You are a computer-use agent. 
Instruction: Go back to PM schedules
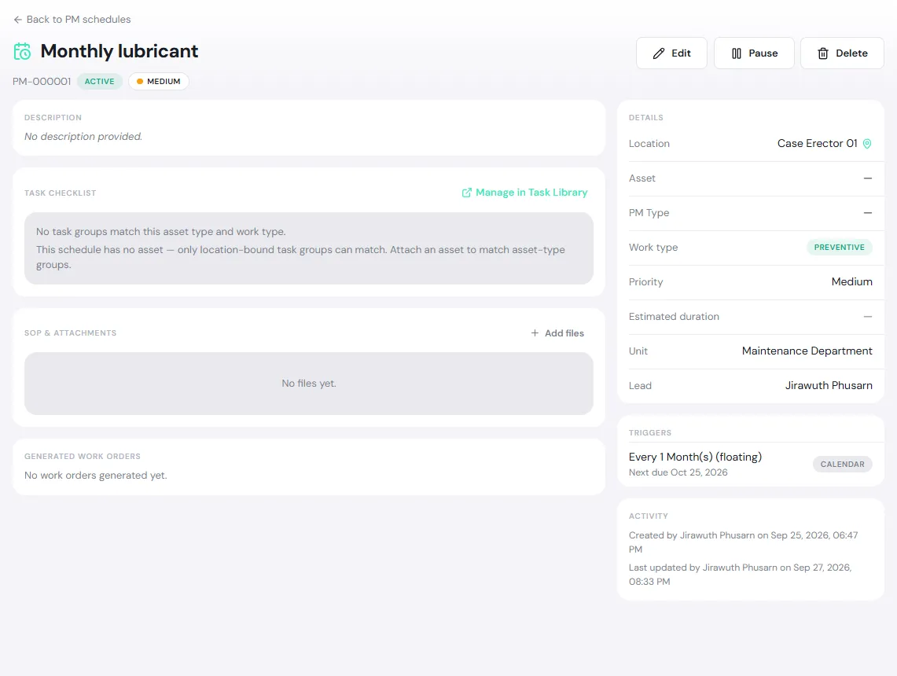[72, 20]
